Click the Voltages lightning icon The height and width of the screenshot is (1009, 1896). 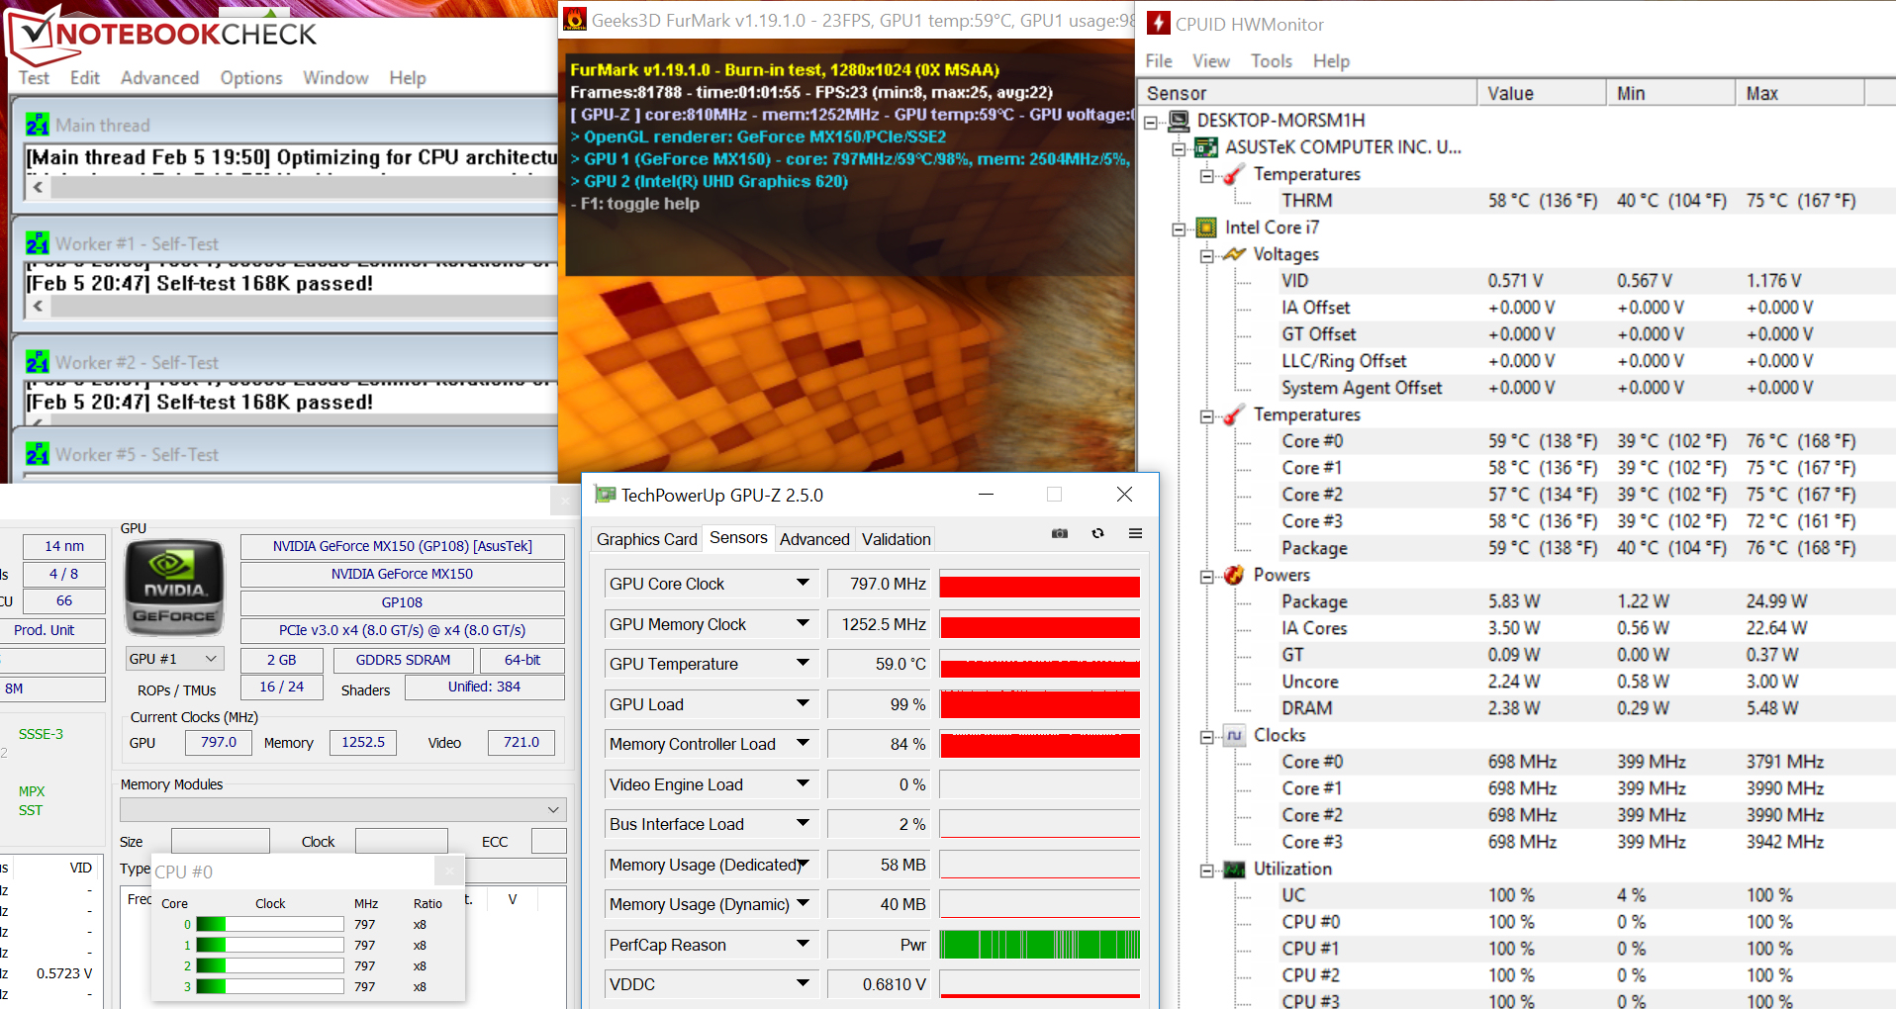coord(1234,254)
